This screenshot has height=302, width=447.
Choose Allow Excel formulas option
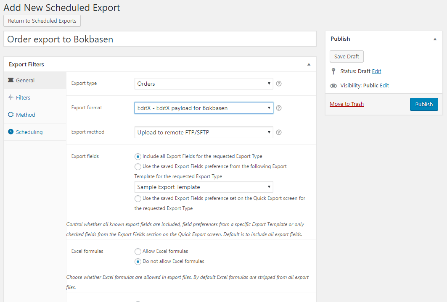(138, 251)
